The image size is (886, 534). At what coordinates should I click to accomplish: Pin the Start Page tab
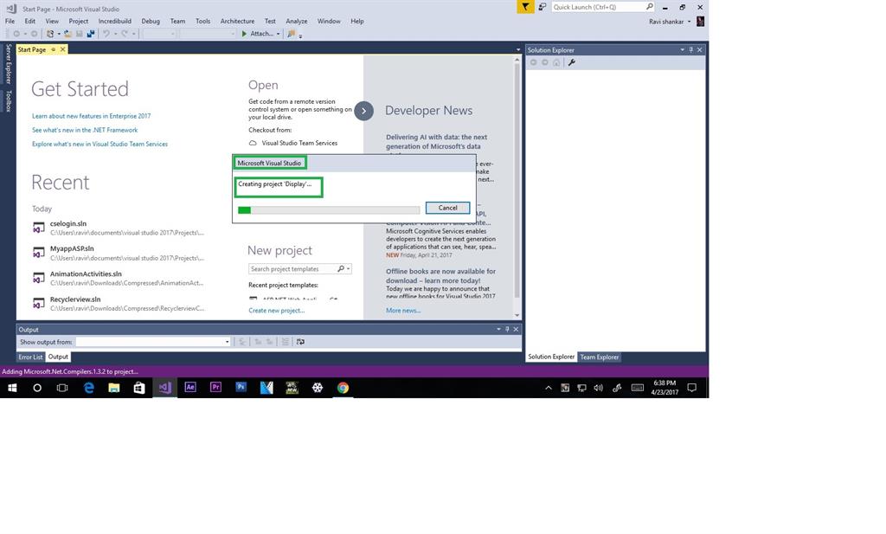54,49
